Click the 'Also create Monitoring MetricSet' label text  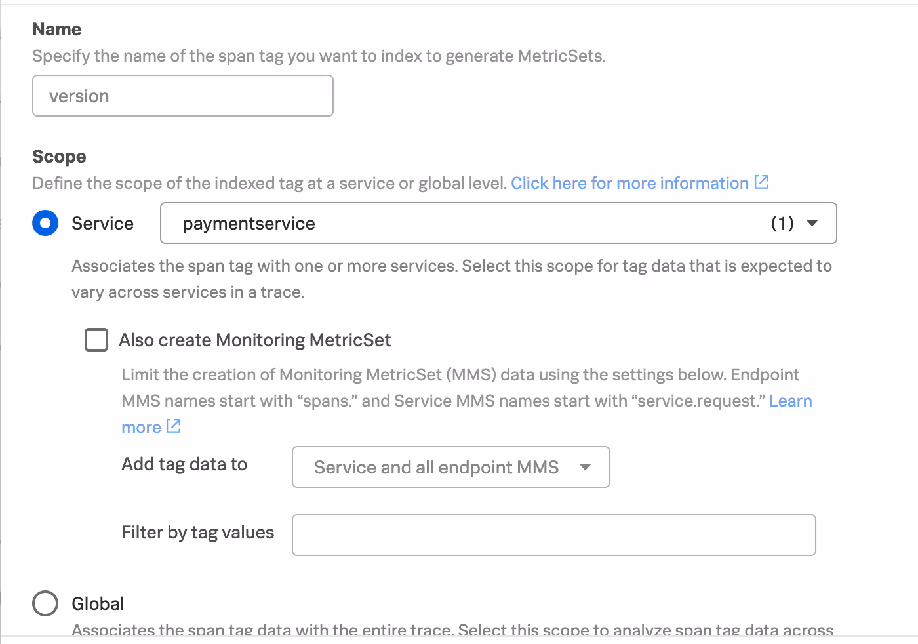254,340
